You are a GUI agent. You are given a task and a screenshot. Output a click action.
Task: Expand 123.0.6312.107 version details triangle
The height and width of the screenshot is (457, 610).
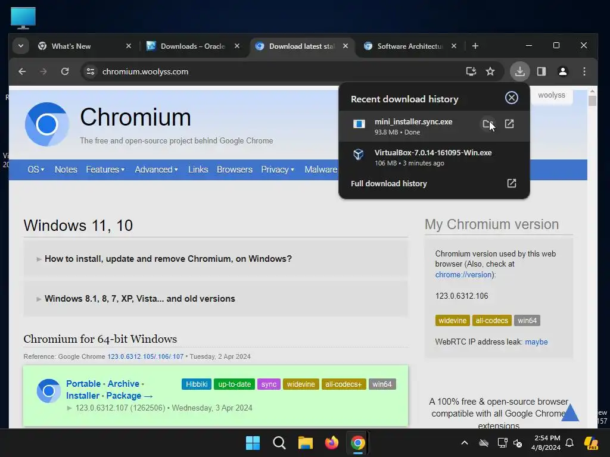(x=69, y=408)
